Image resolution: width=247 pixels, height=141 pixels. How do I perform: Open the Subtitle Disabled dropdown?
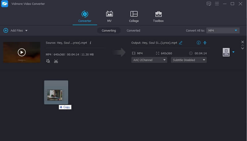coord(189,60)
